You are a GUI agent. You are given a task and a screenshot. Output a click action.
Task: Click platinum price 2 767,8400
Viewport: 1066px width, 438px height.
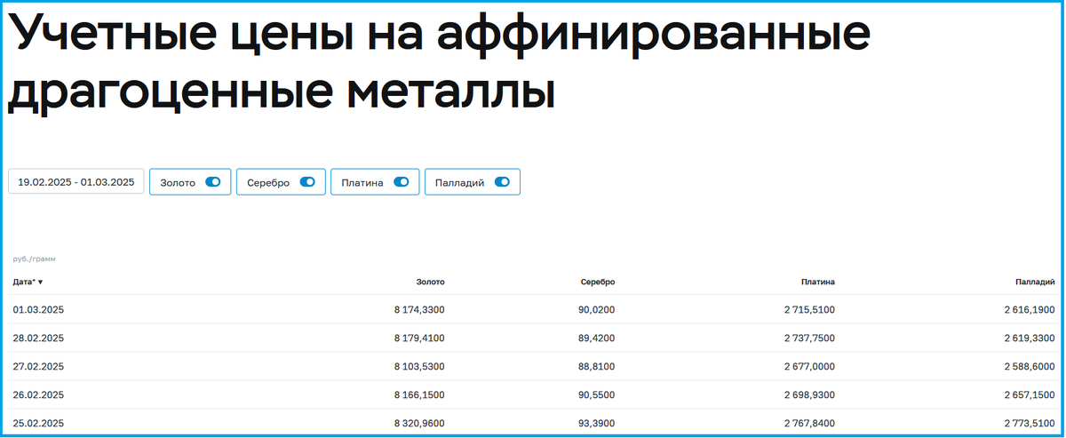(809, 423)
